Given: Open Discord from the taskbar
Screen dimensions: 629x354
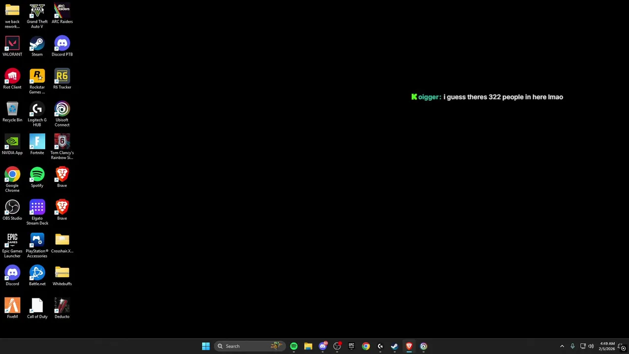Looking at the screenshot, I should coord(322,346).
